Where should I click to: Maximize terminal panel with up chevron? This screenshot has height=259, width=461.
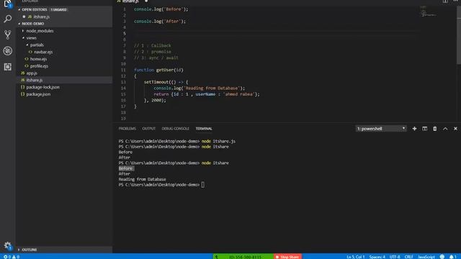(445, 129)
